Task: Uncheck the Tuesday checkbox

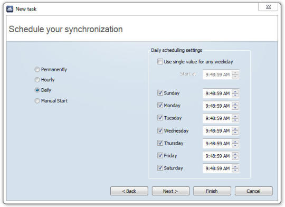Action: coord(160,118)
